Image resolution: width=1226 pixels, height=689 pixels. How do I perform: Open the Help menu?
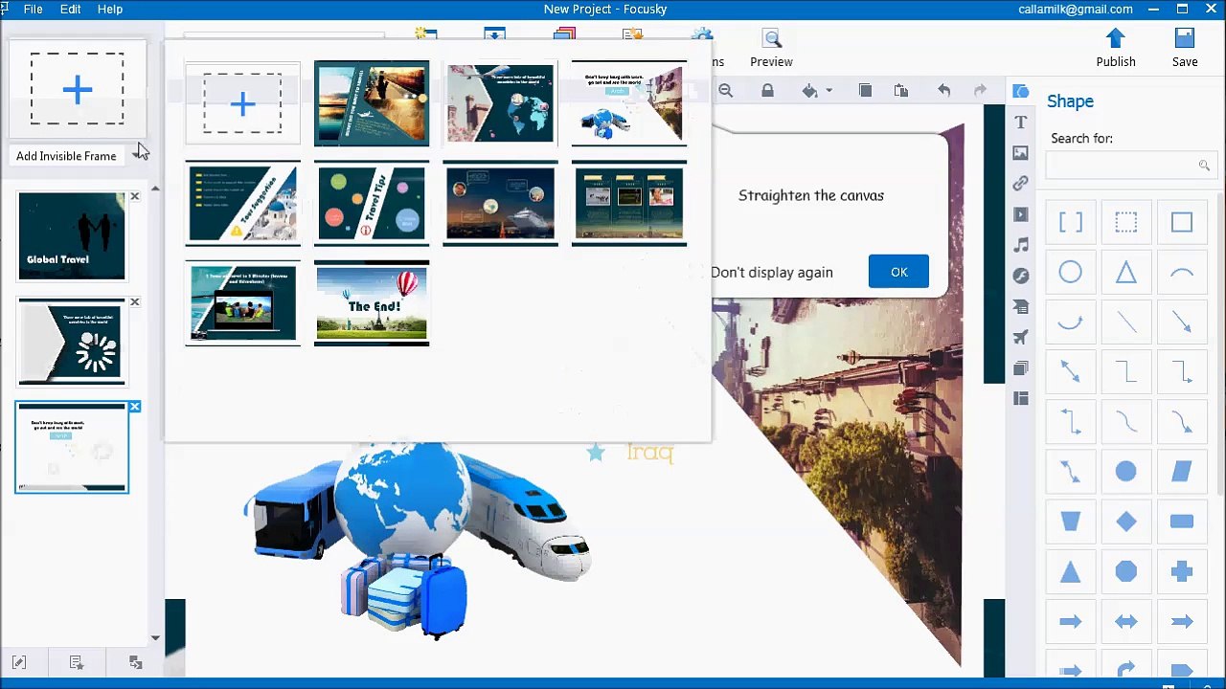(110, 9)
